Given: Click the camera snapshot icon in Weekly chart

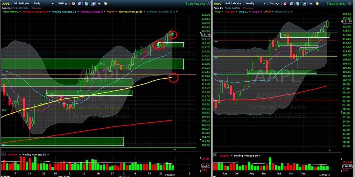Looking at the screenshot, I should coord(311,4).
